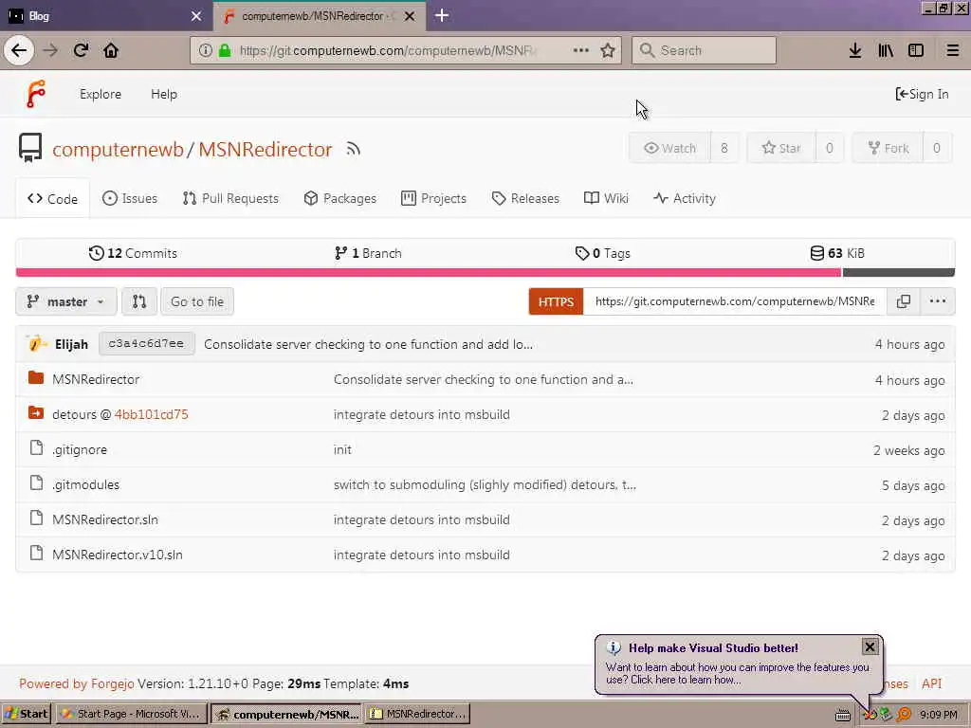Click the Fork button

tap(888, 148)
